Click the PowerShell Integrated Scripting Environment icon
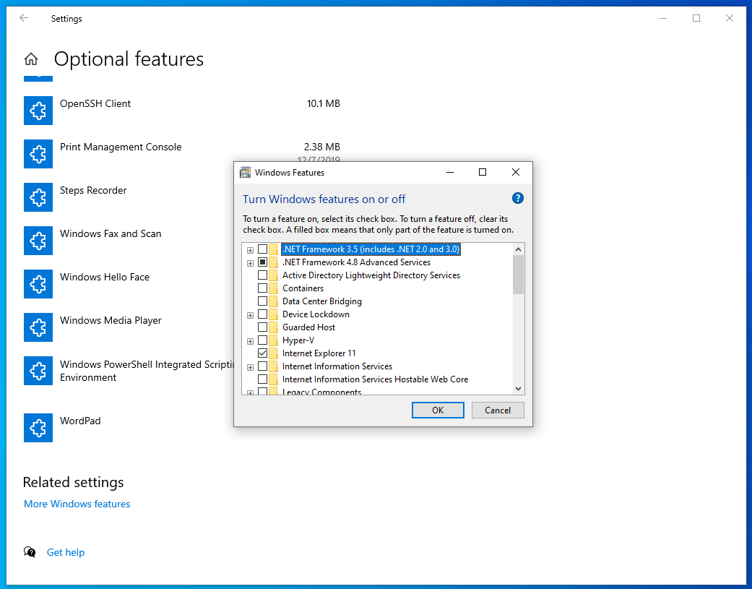 38,371
